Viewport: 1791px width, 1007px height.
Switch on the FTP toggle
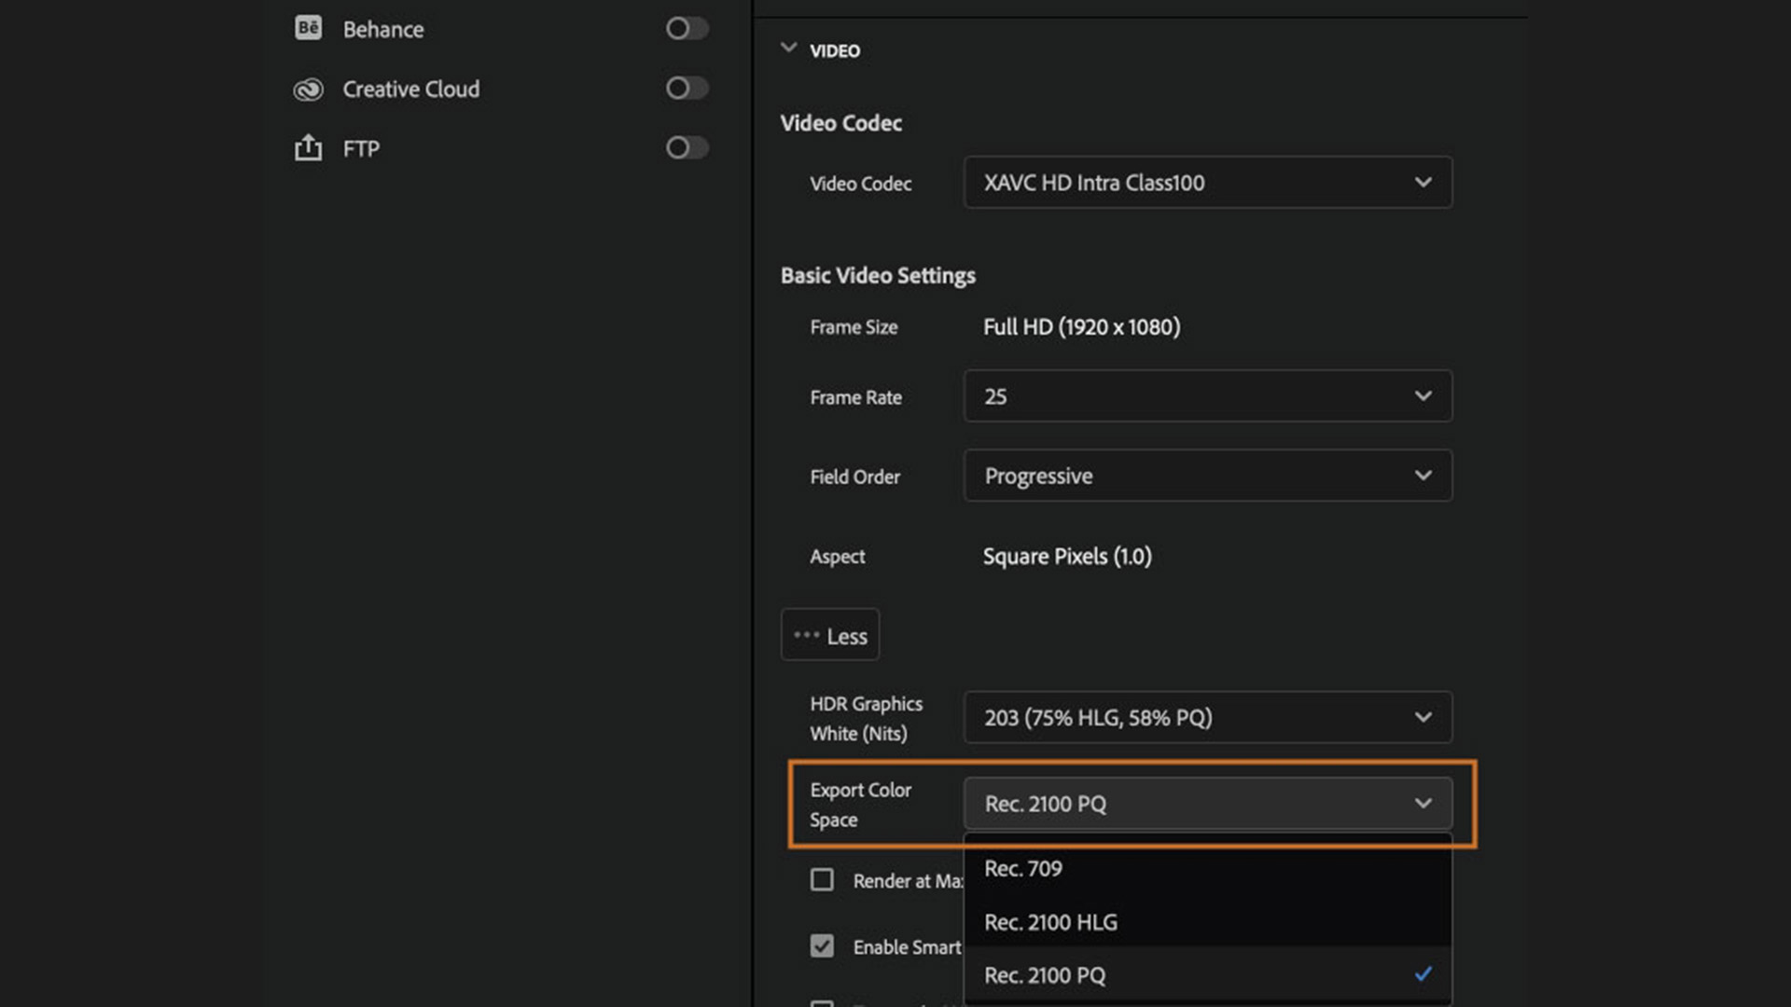click(x=687, y=148)
